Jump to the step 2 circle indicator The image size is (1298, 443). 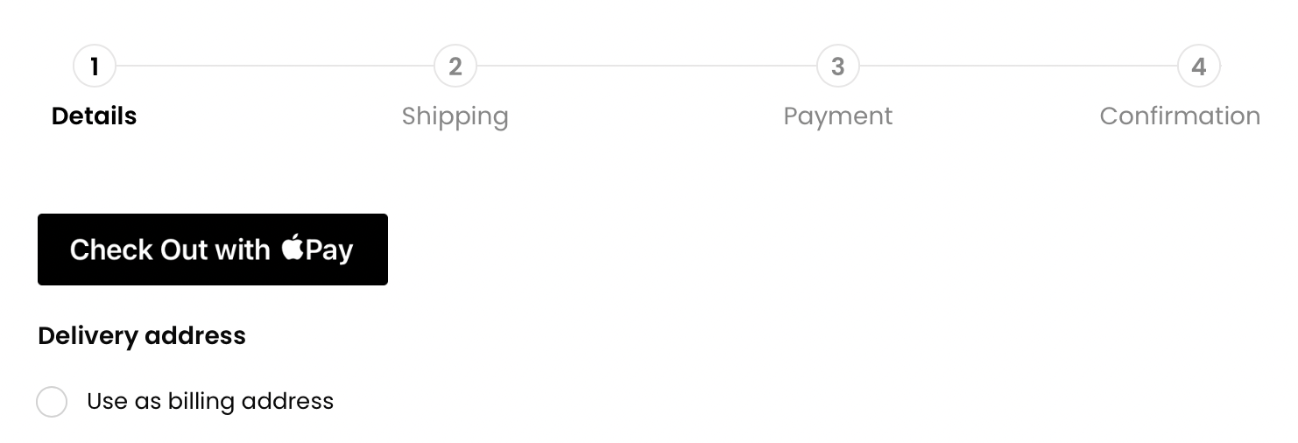pyautogui.click(x=455, y=66)
